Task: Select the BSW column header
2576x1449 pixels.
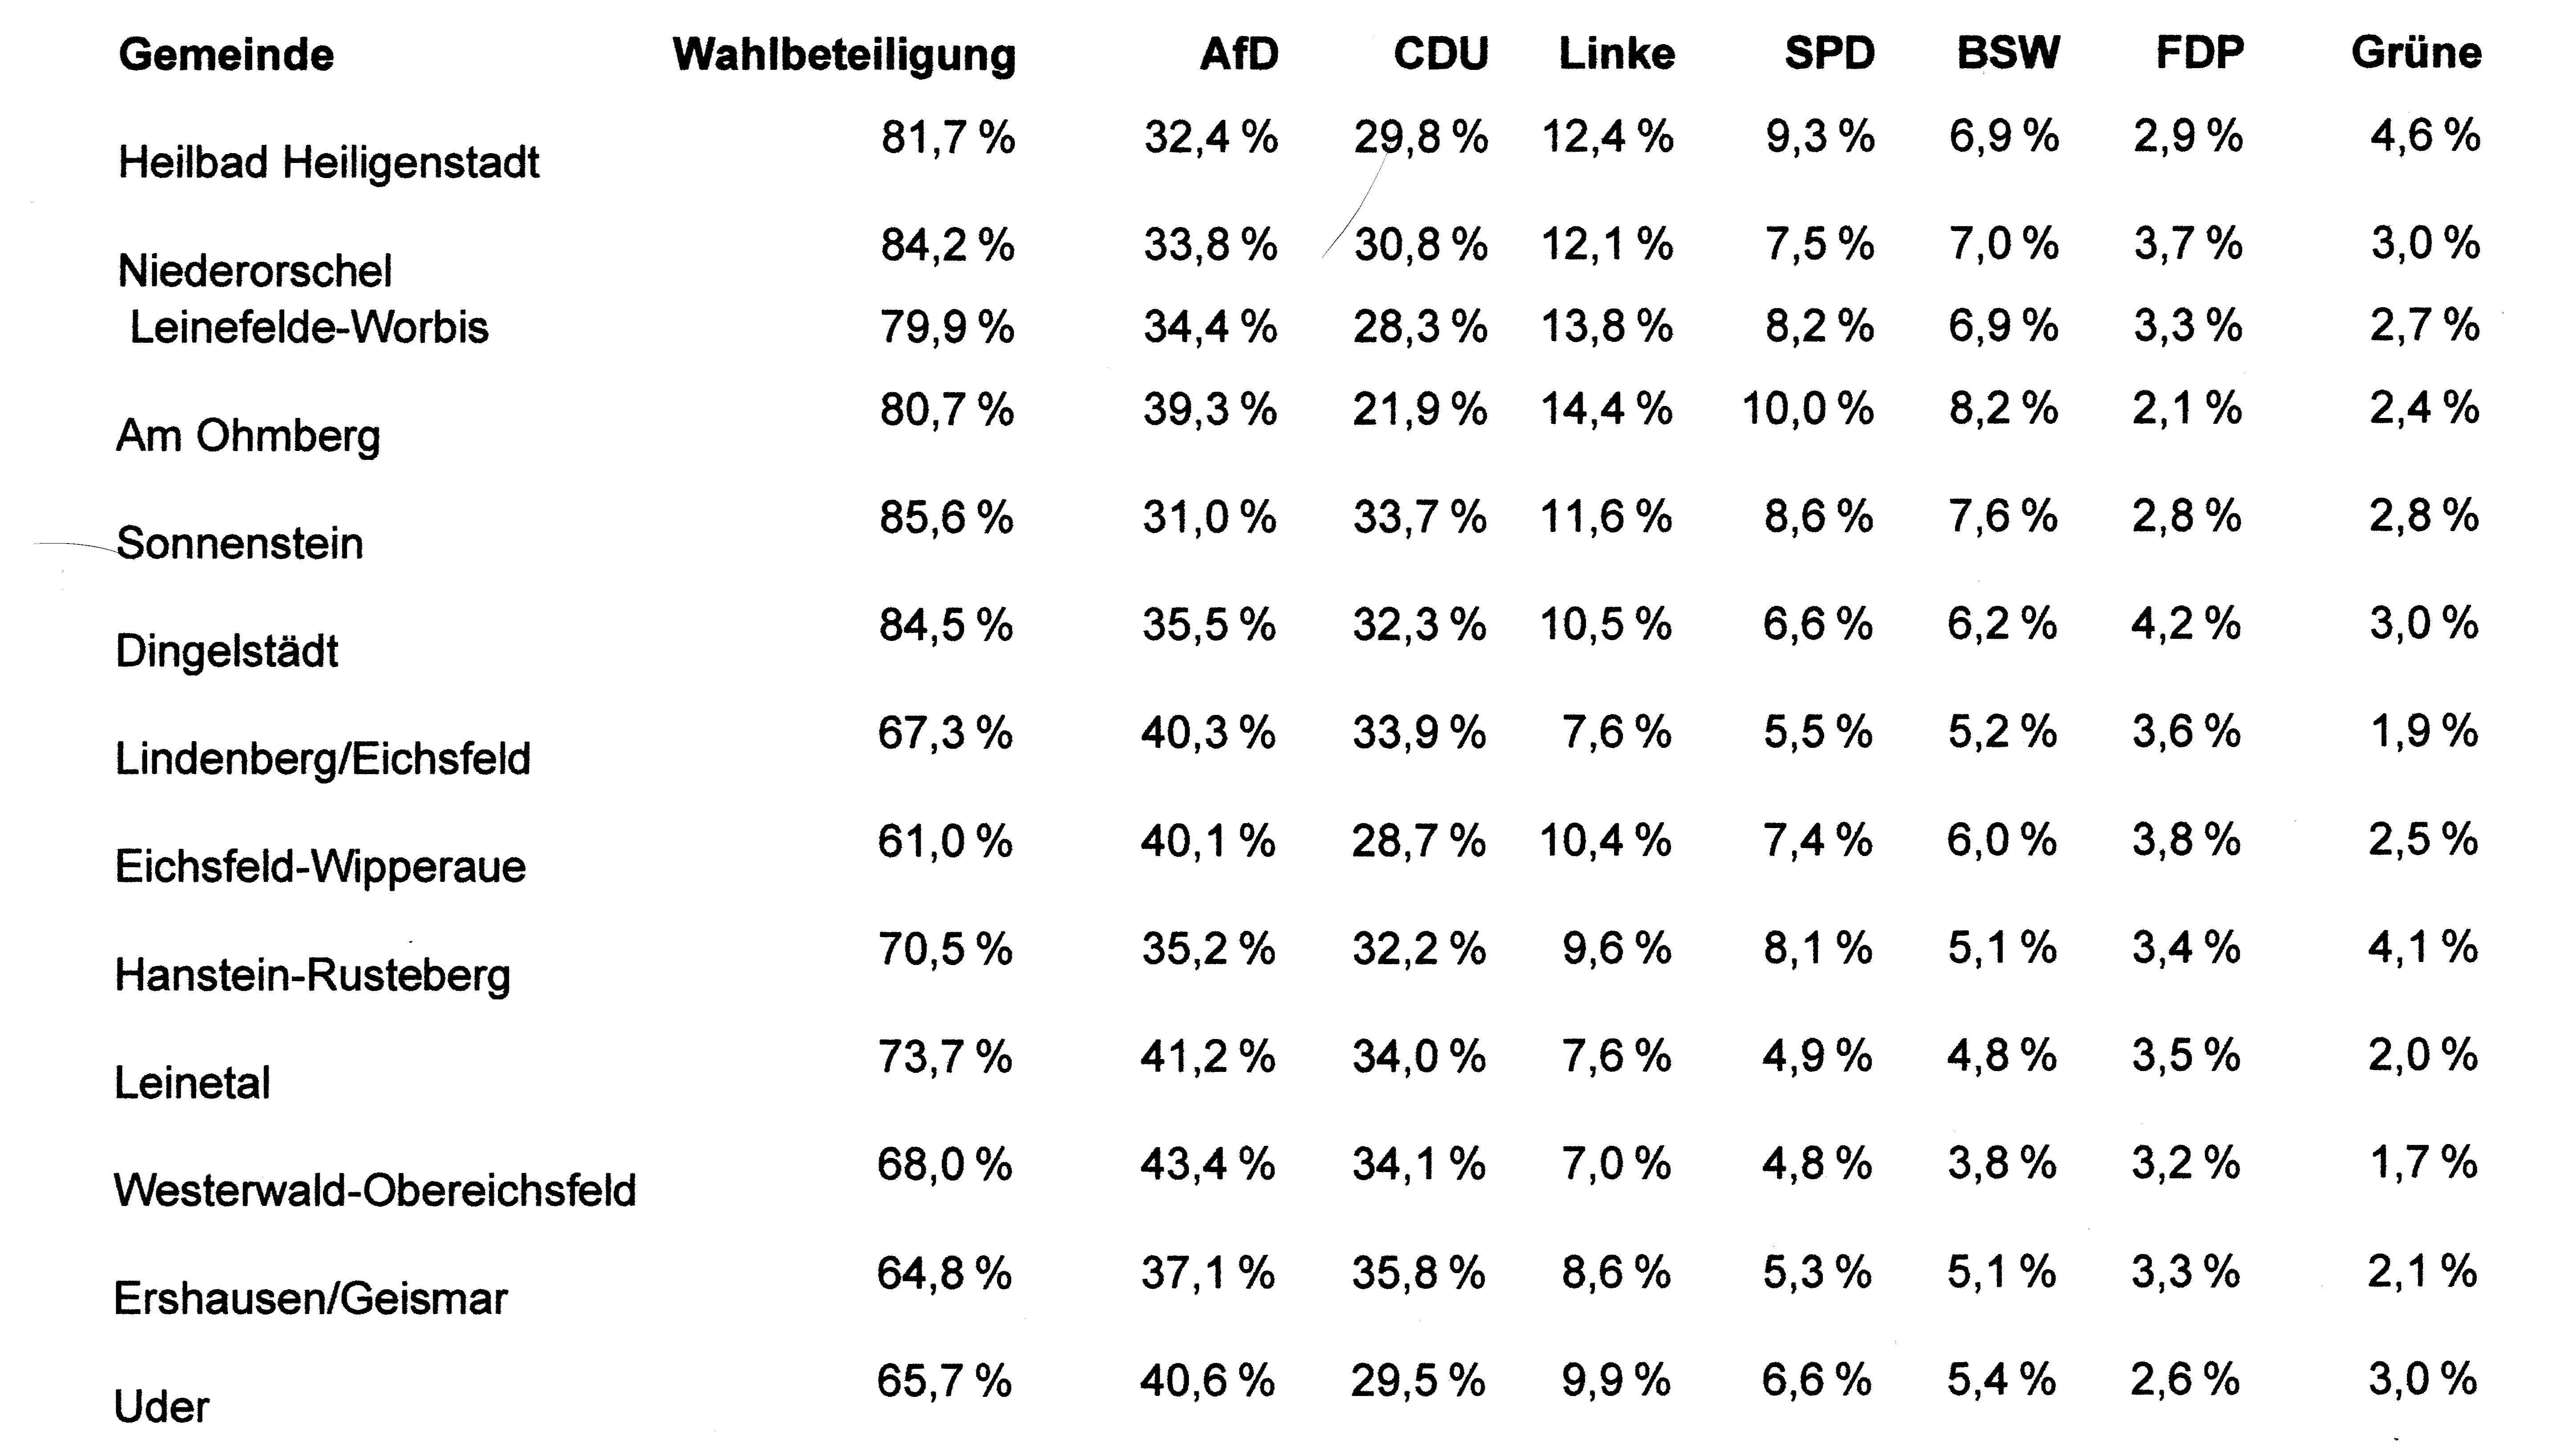Action: pyautogui.click(x=2008, y=54)
